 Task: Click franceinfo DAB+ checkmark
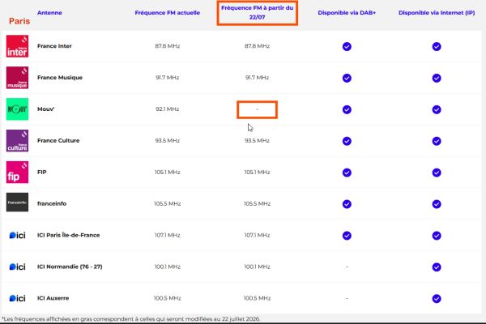[x=347, y=204]
